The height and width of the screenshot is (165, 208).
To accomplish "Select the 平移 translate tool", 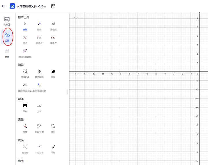I will [53, 149].
